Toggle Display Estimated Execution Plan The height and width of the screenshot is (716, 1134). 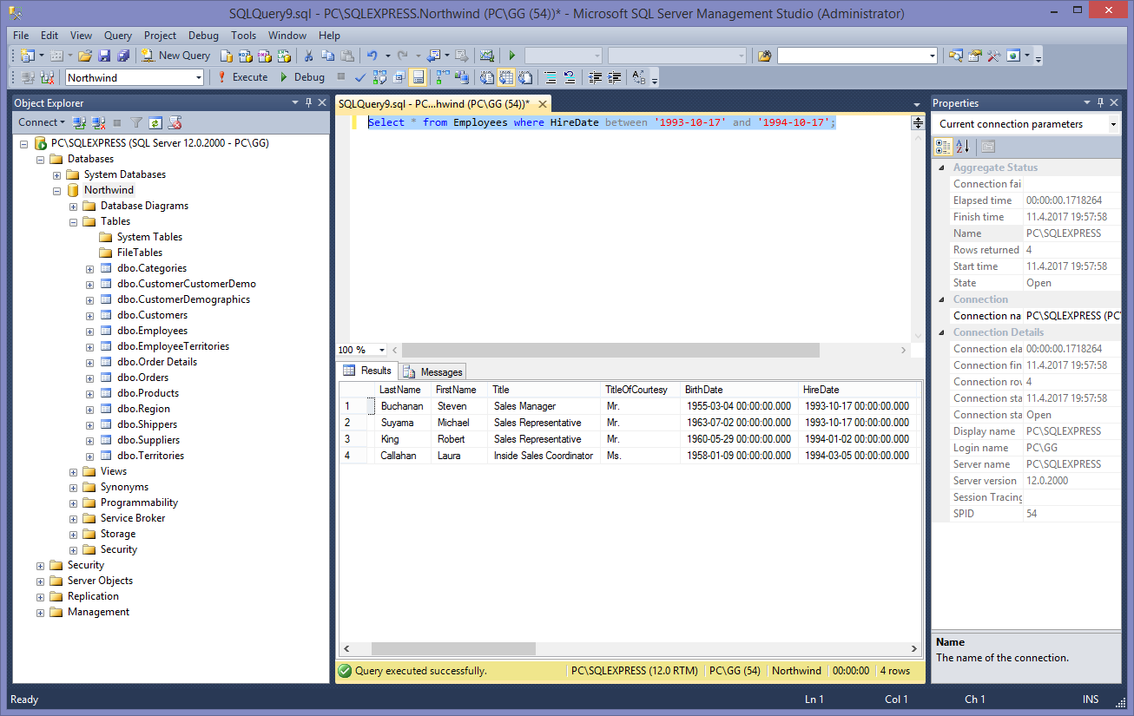coord(379,77)
